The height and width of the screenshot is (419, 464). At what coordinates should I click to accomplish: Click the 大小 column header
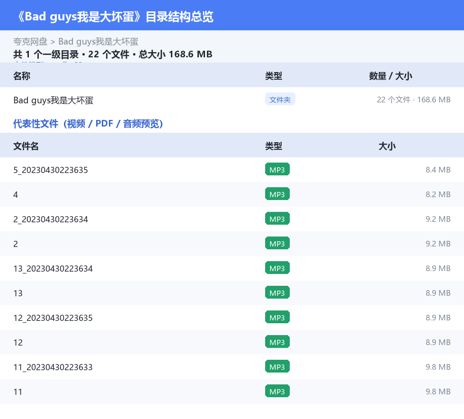coord(387,146)
